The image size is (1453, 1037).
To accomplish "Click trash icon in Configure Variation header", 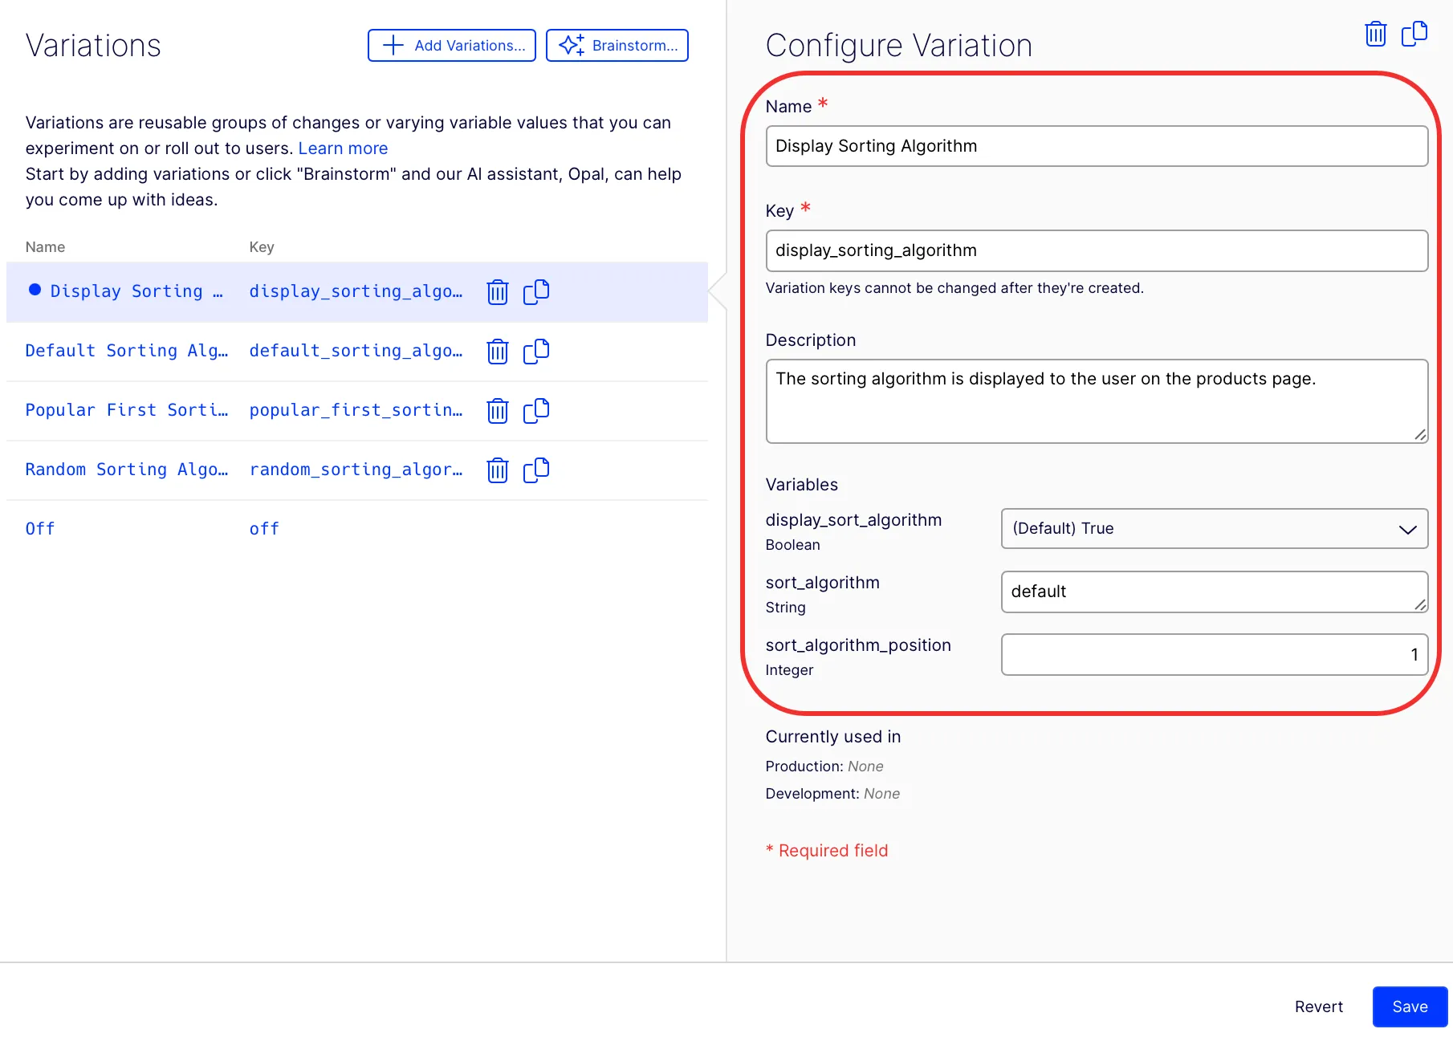I will (1376, 34).
